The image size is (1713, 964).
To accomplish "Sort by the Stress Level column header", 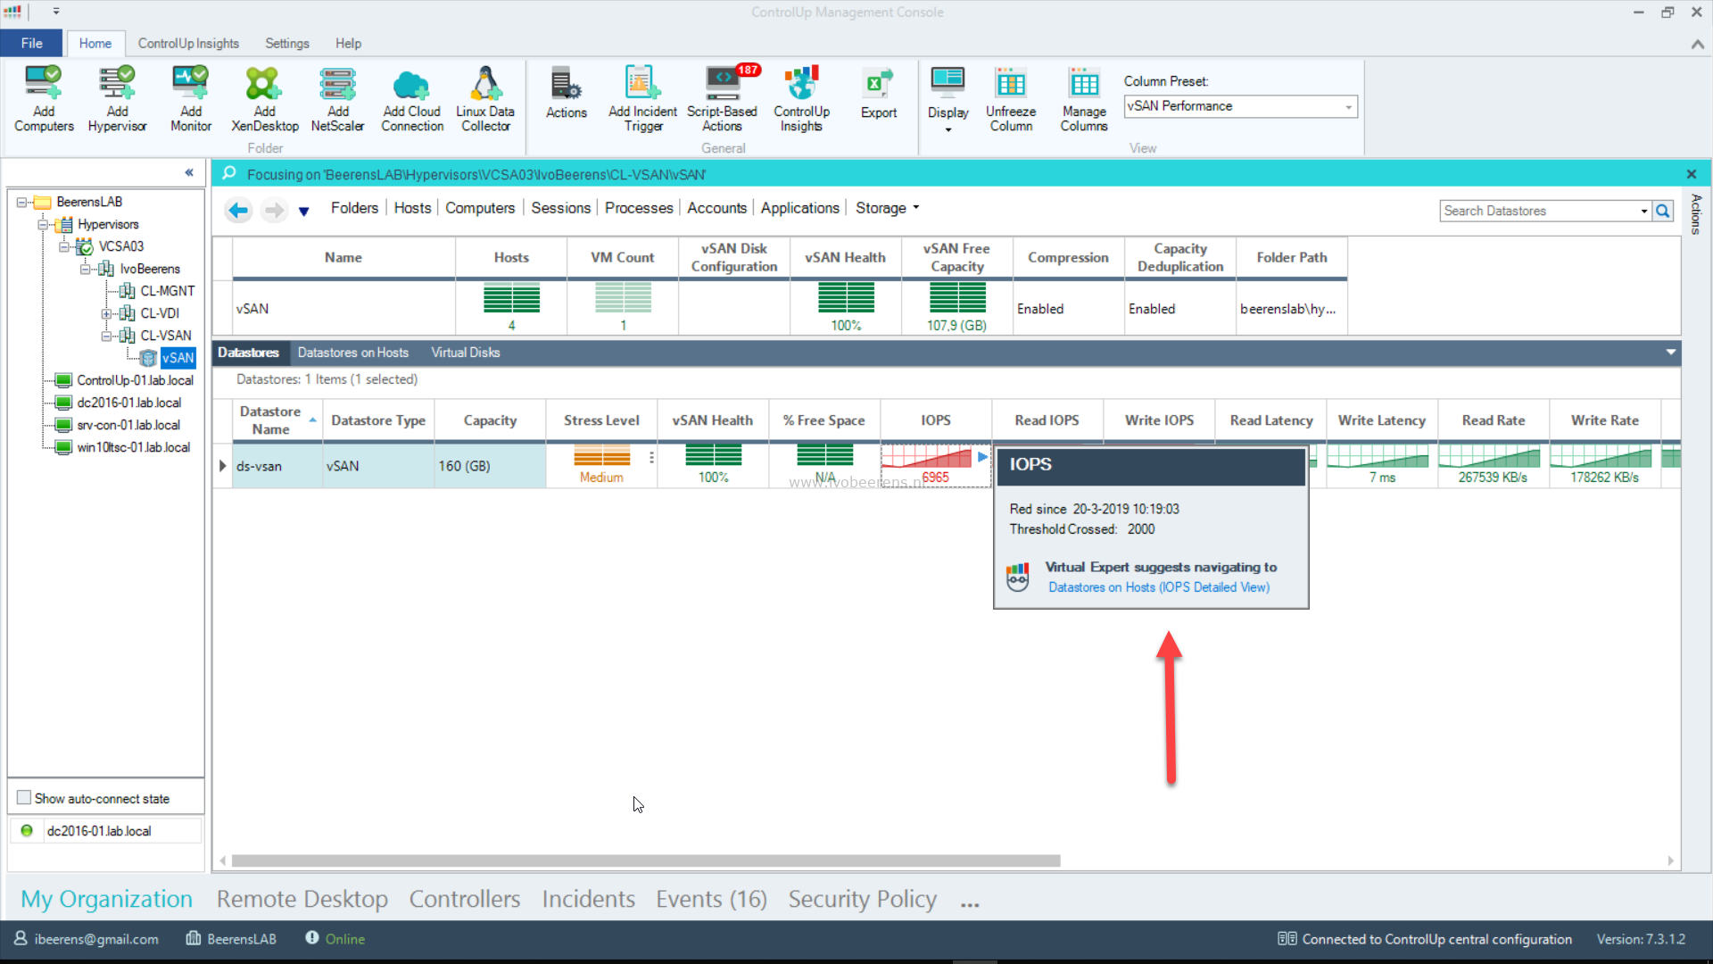I will point(601,420).
